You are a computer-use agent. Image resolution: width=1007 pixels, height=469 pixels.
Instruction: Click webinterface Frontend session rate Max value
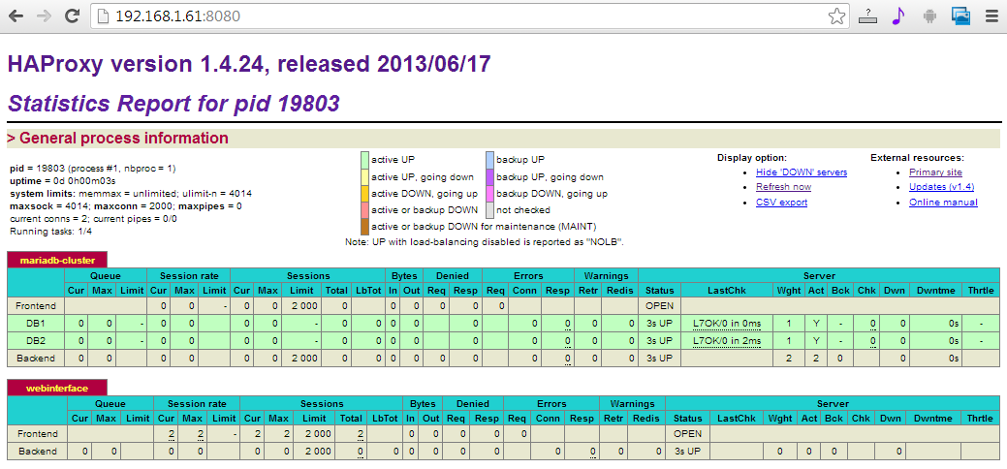201,434
